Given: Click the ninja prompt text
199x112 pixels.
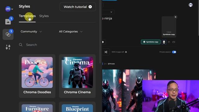Looking at the screenshot, I should [107, 18].
